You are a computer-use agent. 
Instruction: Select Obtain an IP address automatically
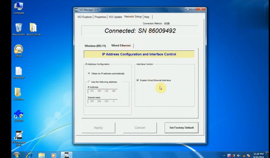point(106,74)
